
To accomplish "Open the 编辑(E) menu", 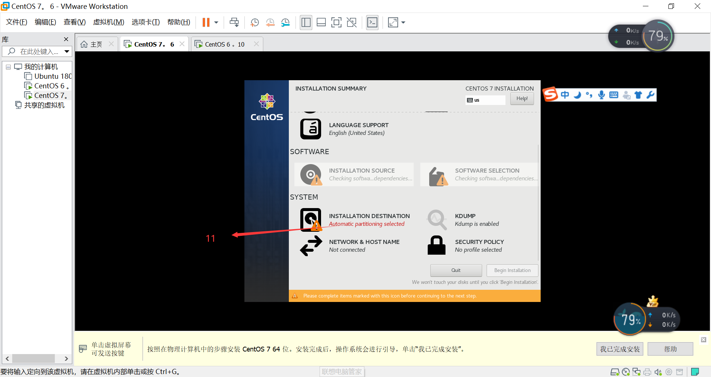I will 46,22.
